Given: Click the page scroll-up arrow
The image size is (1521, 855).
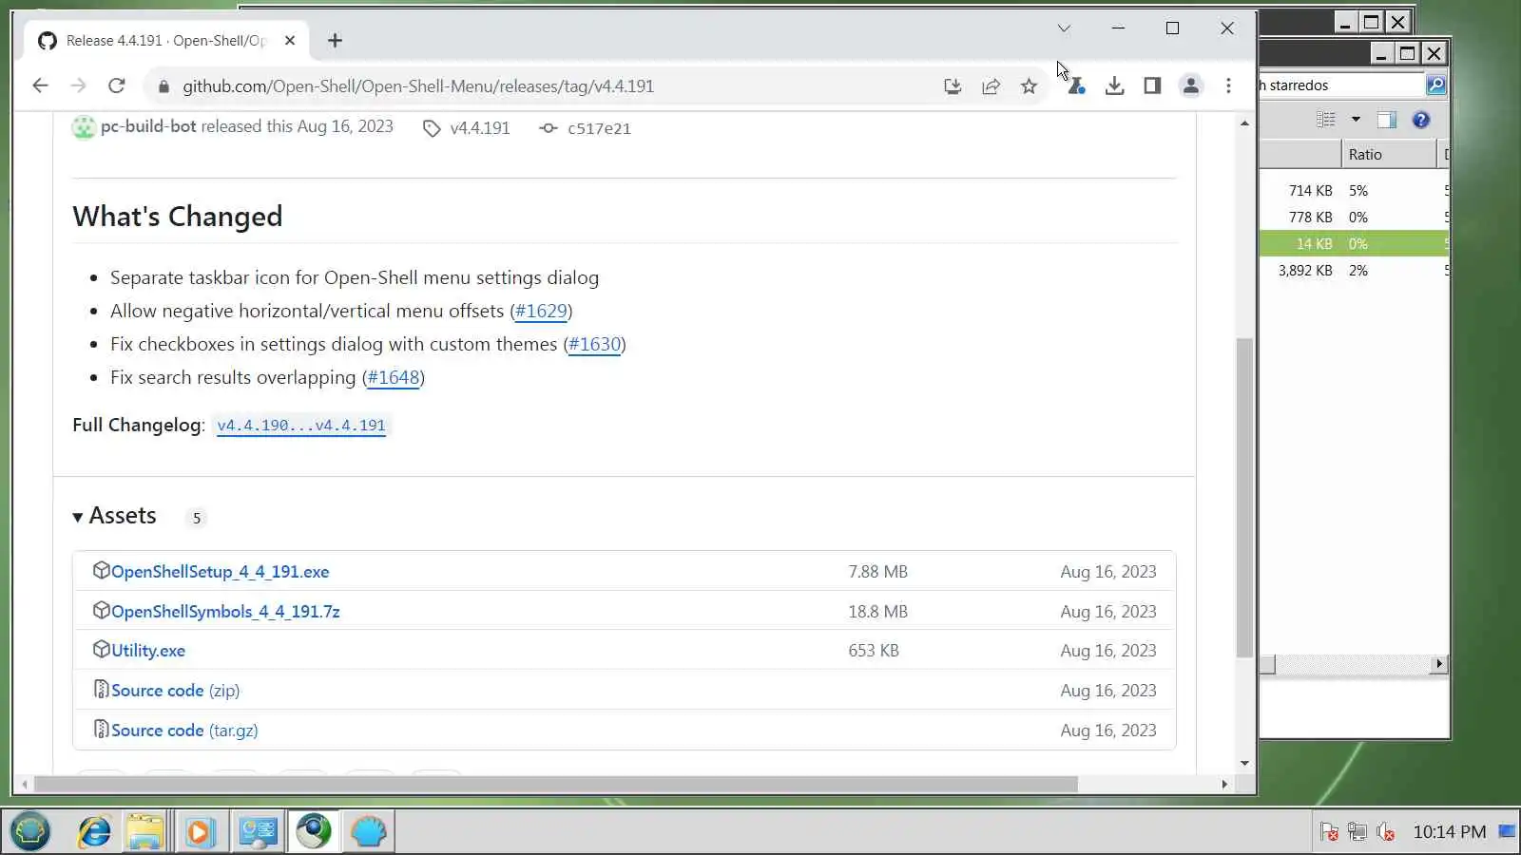Looking at the screenshot, I should pos(1244,123).
